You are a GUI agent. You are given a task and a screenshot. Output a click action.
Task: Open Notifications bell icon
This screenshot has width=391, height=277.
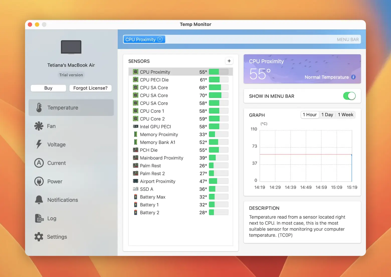[x=39, y=200]
